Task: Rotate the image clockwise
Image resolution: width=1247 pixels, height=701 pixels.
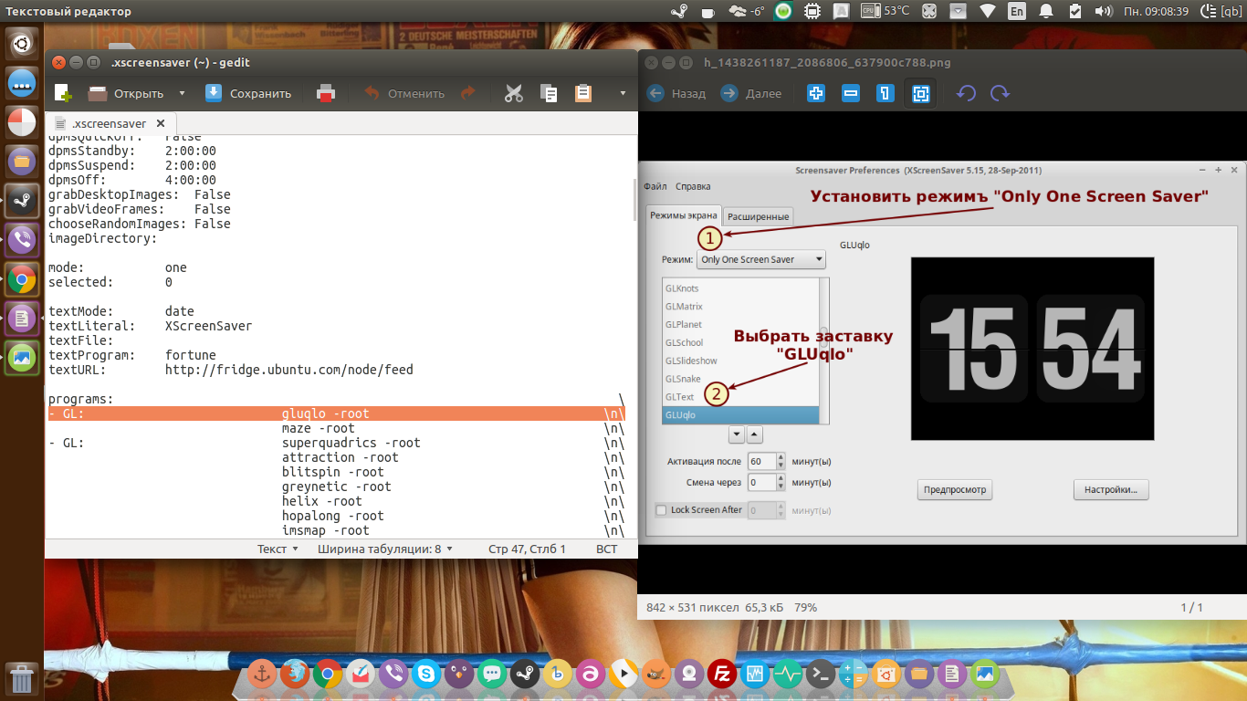Action: pos(1001,93)
